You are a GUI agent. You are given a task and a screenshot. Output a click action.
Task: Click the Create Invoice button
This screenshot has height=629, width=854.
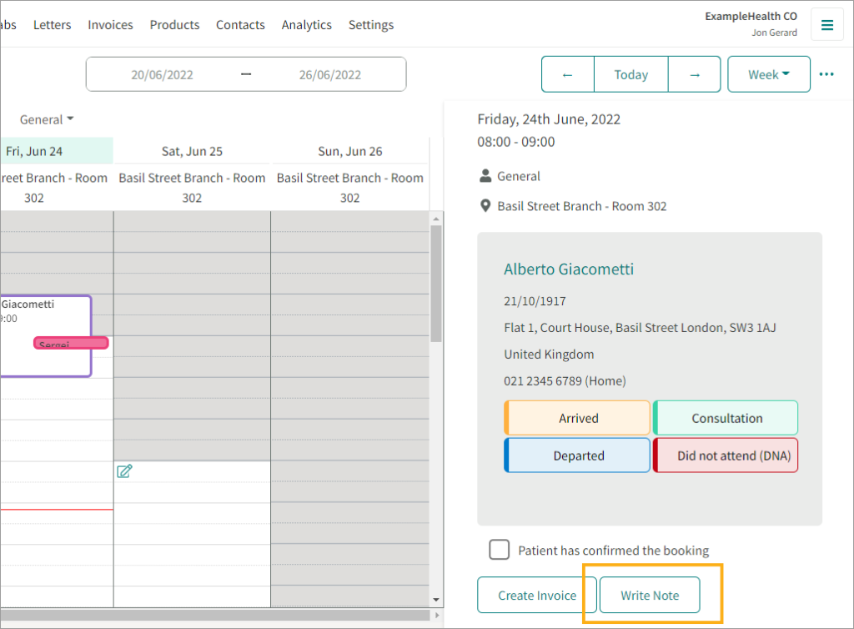pyautogui.click(x=537, y=596)
